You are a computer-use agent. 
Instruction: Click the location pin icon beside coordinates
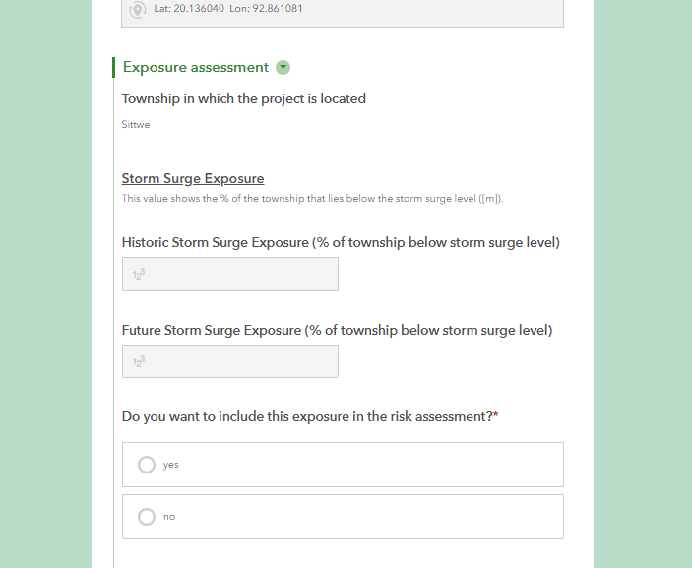(138, 9)
